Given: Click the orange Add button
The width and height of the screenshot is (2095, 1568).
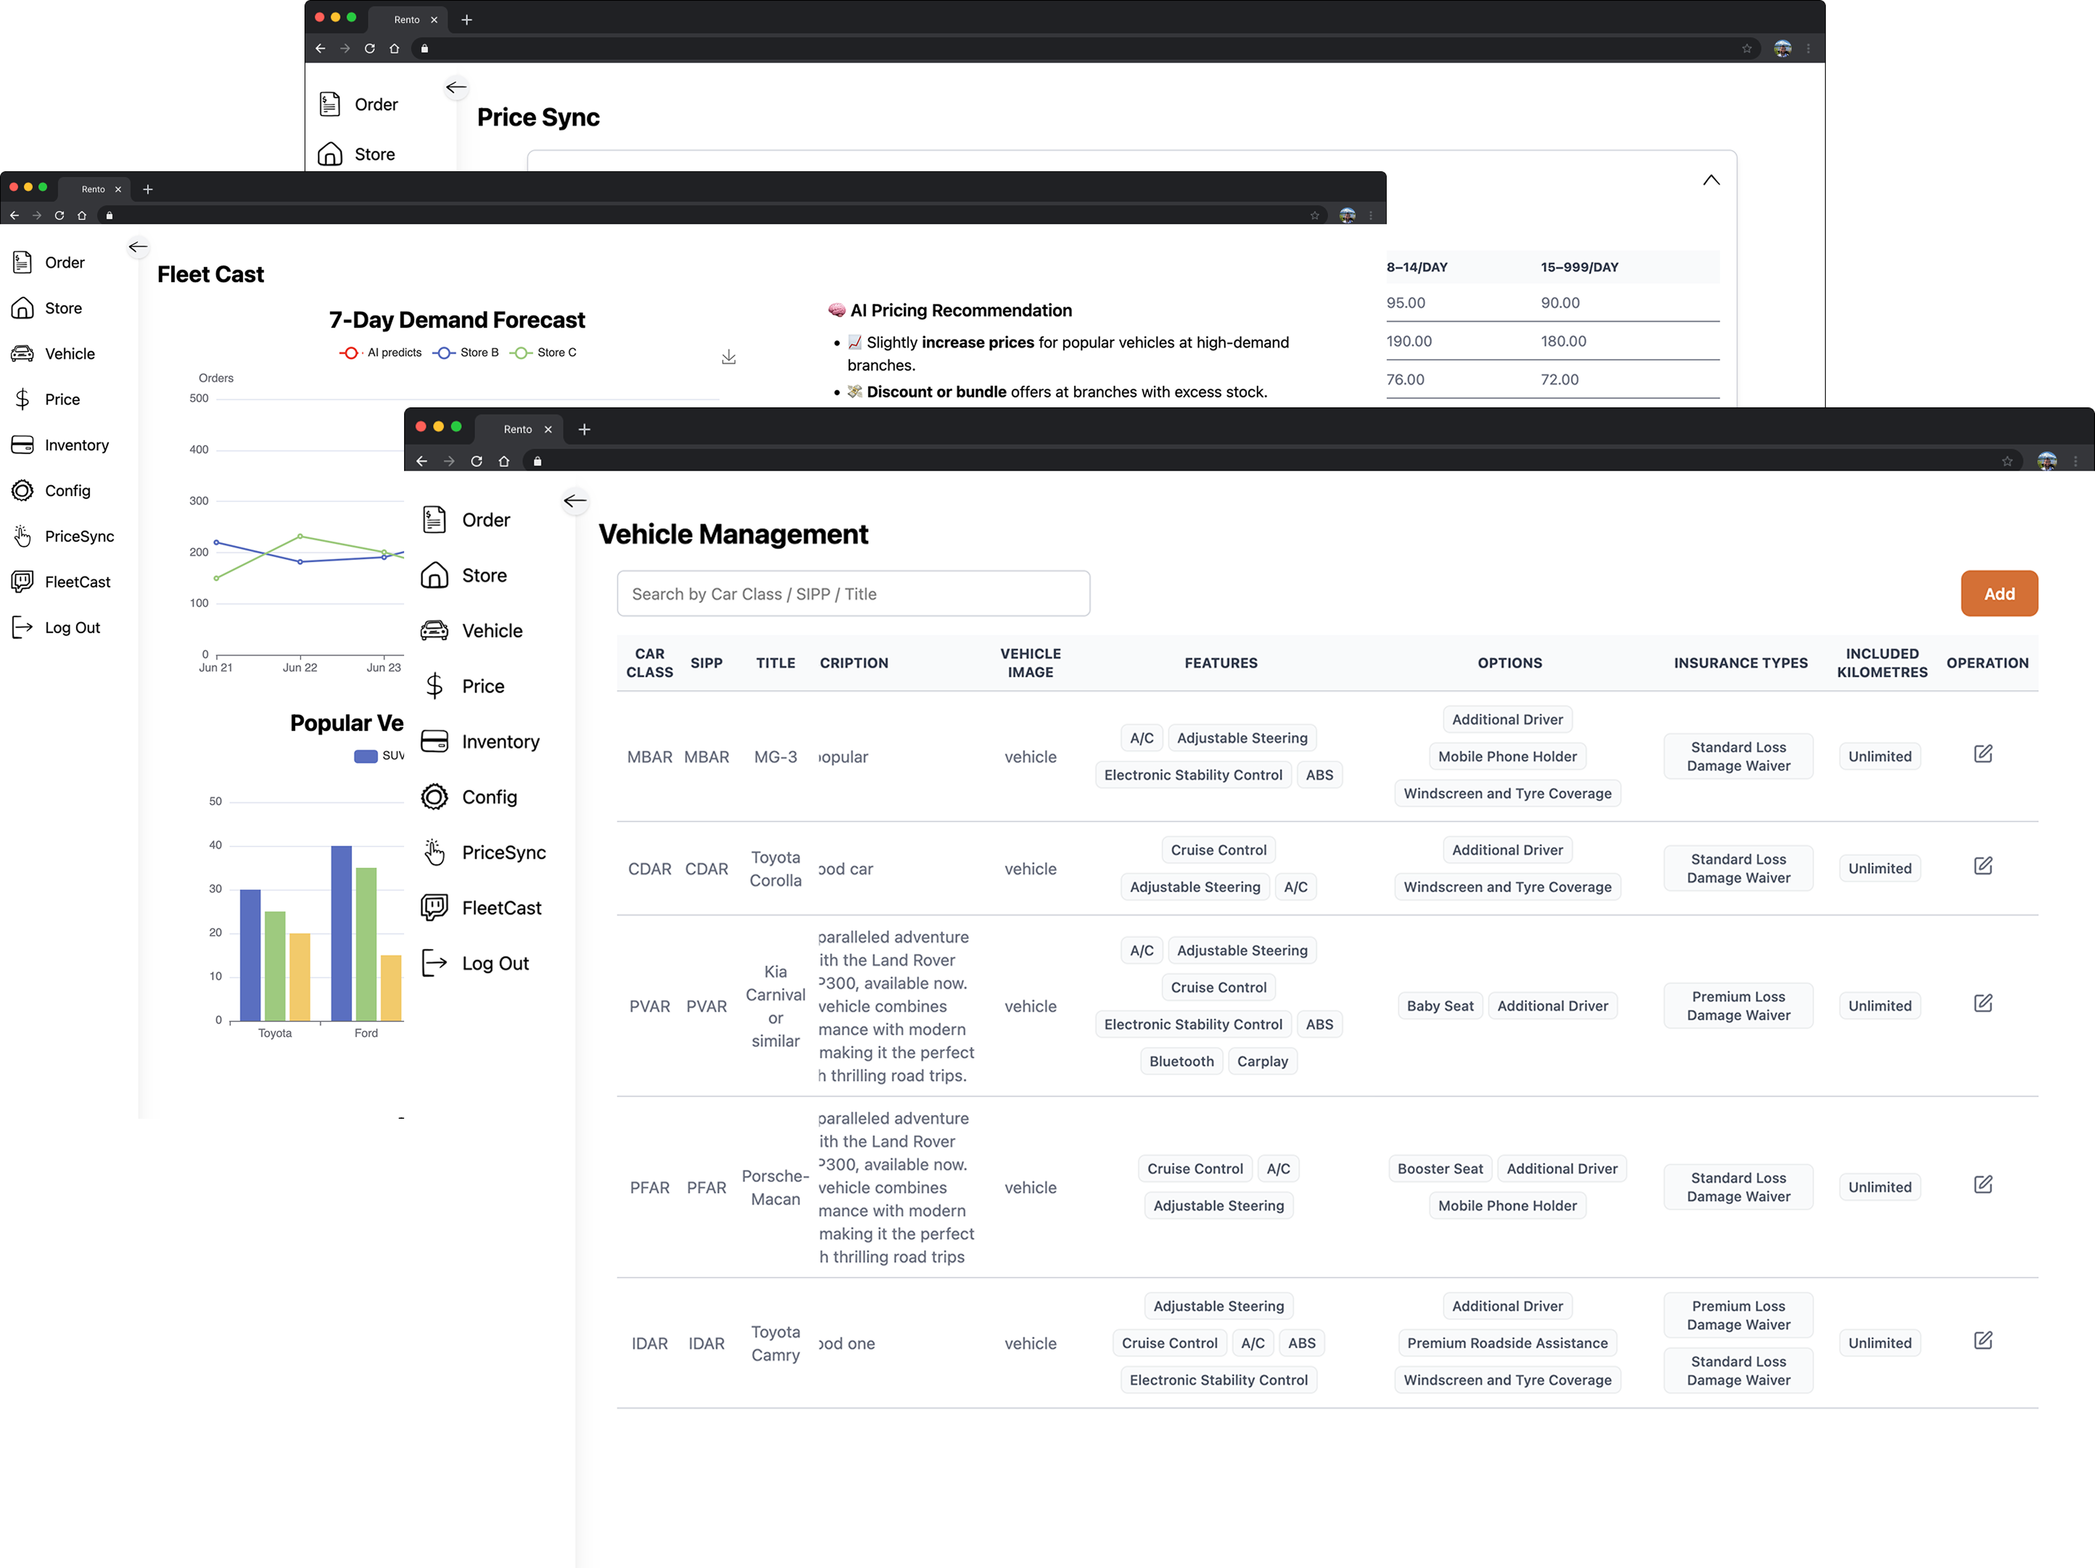Looking at the screenshot, I should 1999,594.
